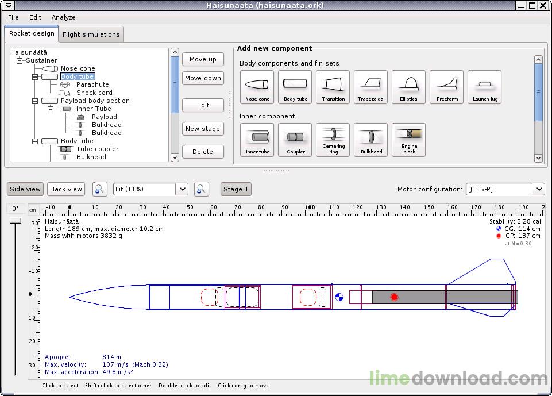
Task: Add an Elliptical fin set
Action: point(409,87)
